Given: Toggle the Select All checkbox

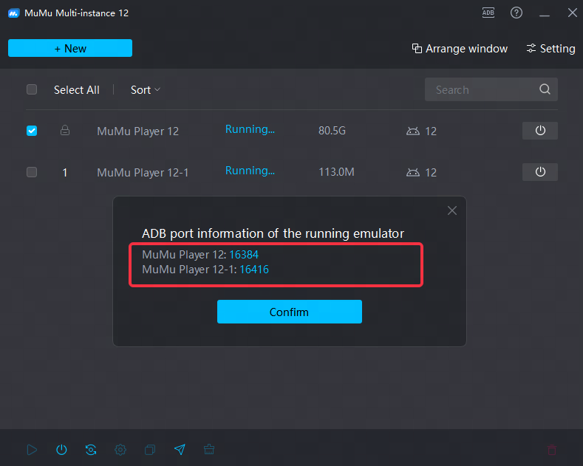Looking at the screenshot, I should [x=32, y=89].
